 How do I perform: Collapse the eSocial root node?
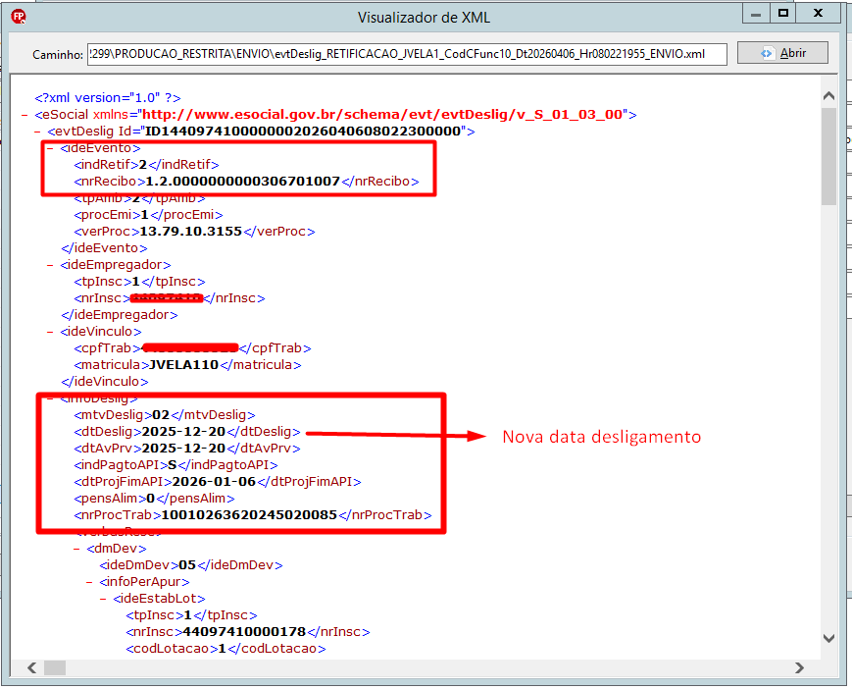click(25, 115)
